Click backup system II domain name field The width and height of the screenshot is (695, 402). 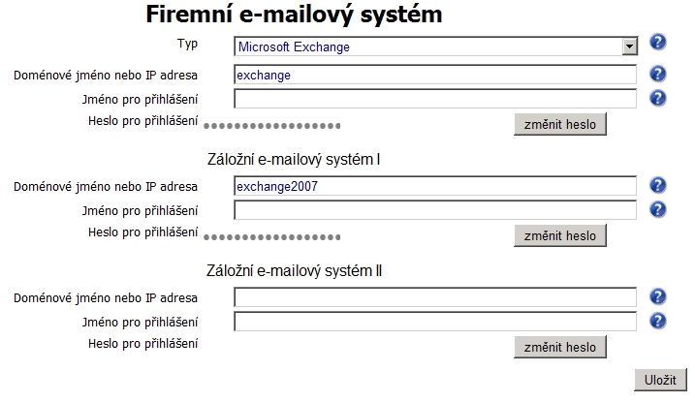pos(435,297)
